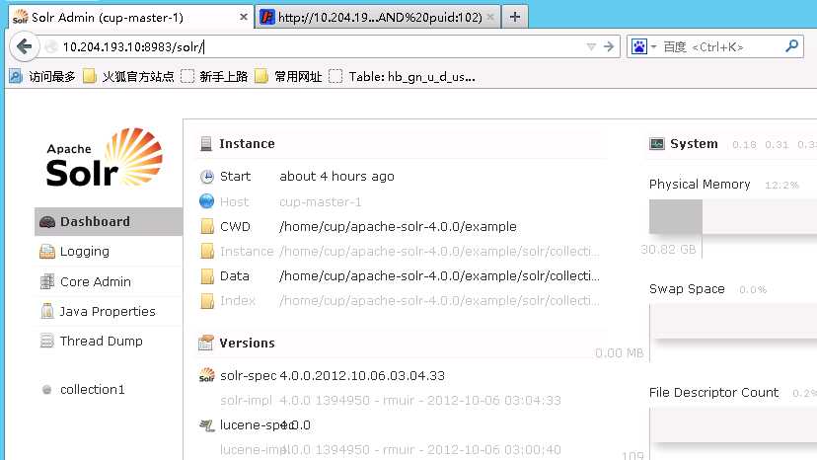This screenshot has width=817, height=460.
Task: Click the go arrow in address bar
Action: point(609,47)
